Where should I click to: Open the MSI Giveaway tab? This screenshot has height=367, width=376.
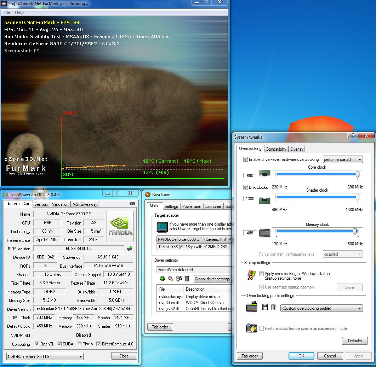pos(85,204)
